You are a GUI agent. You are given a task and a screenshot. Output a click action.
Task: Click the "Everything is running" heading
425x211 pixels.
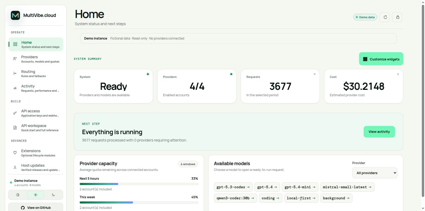pos(112,132)
